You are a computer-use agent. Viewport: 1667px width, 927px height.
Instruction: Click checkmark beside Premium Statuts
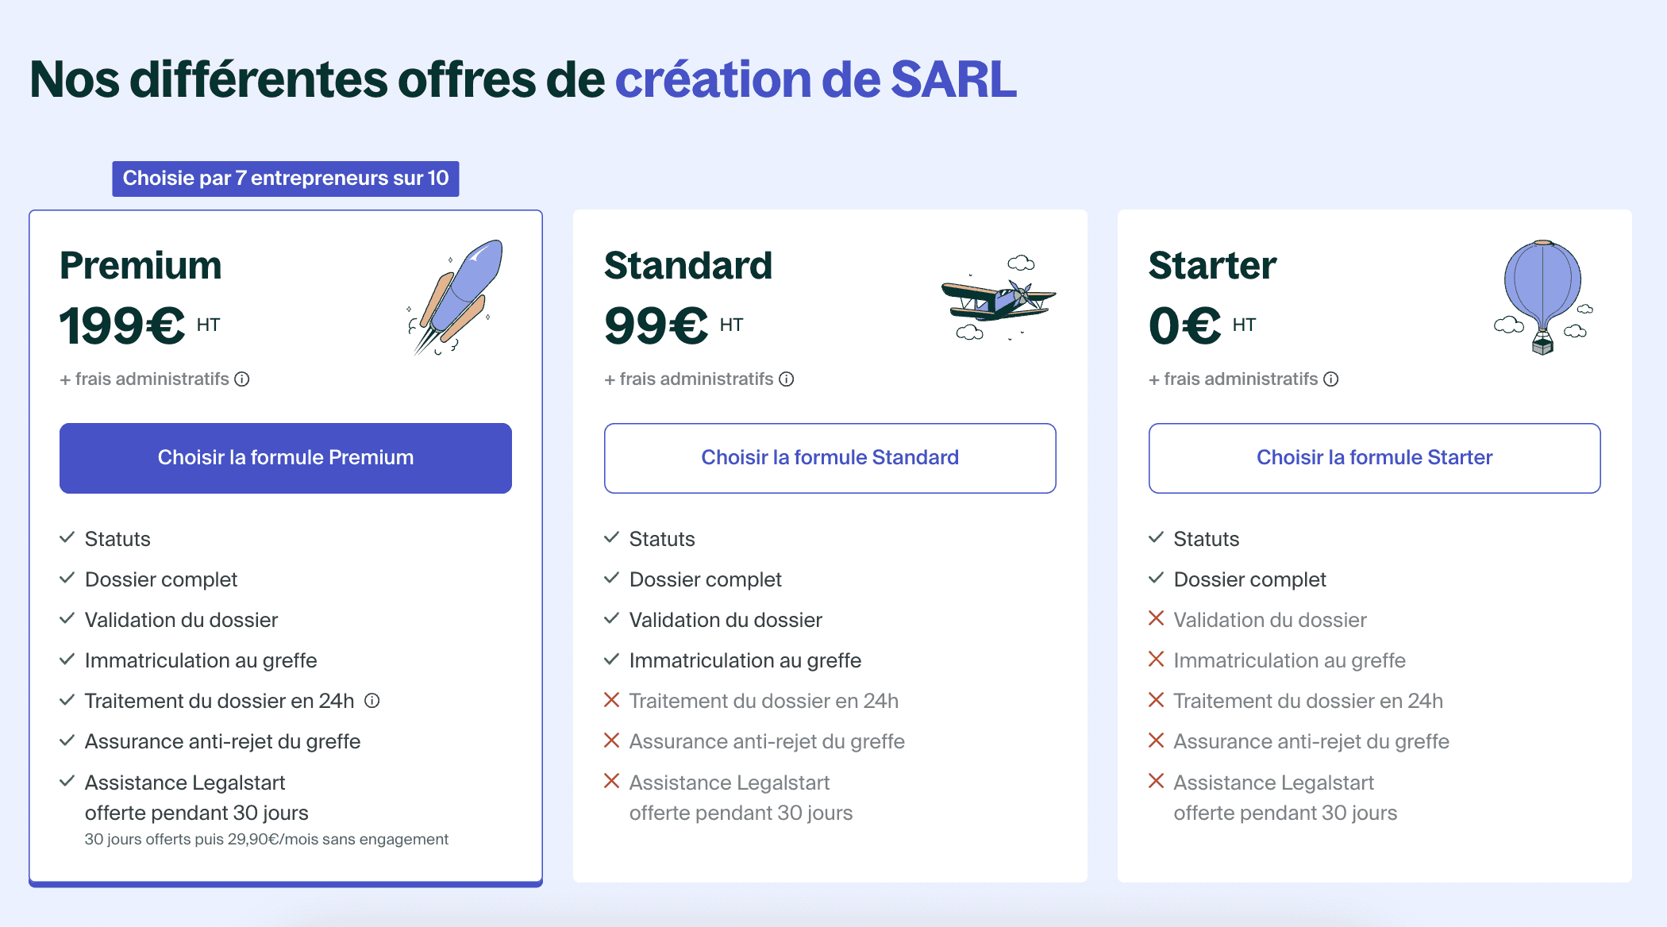67,537
